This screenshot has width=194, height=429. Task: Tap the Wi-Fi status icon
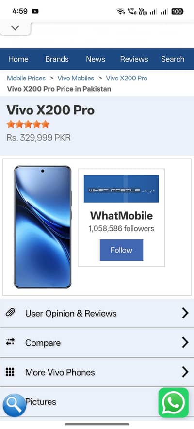(x=120, y=11)
